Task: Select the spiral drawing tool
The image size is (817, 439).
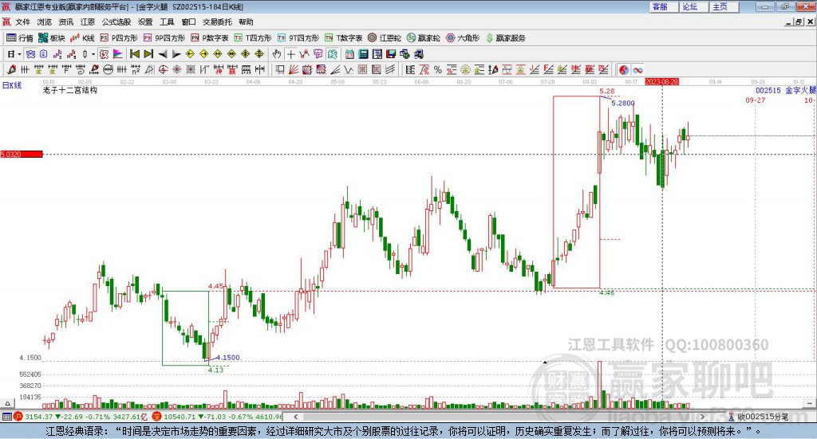Action: coord(81,69)
